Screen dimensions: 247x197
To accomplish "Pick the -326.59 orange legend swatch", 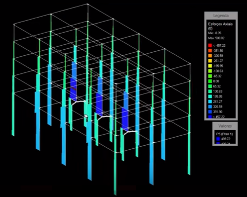I will [210, 56].
